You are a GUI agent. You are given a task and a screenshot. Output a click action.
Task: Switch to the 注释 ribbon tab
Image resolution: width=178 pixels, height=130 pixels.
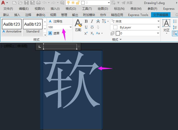(x=28, y=15)
